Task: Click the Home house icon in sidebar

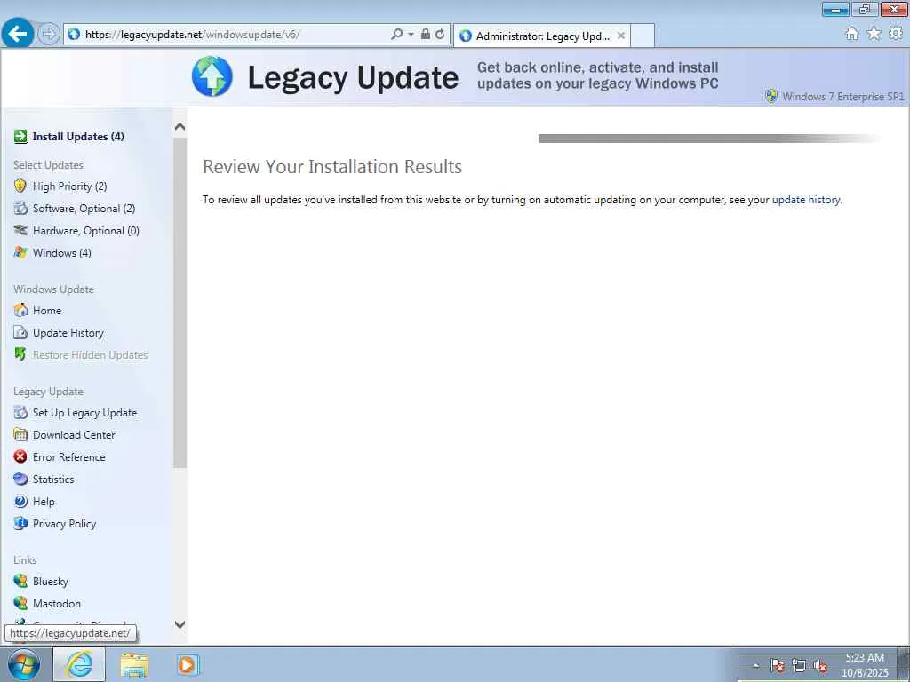Action: [20, 310]
